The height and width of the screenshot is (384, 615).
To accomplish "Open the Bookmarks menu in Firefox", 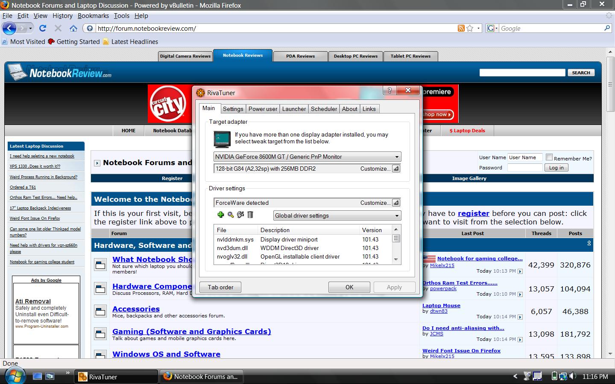I will [93, 16].
